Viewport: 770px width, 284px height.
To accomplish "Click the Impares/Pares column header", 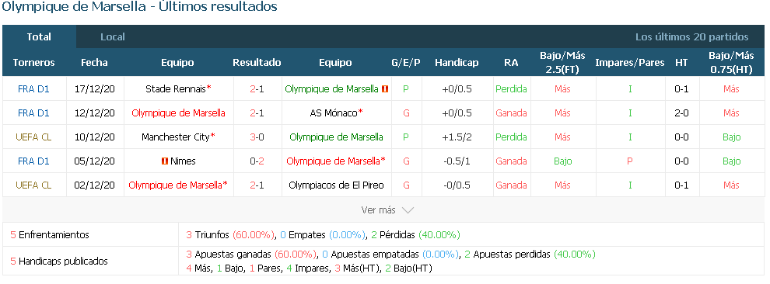I will (629, 63).
